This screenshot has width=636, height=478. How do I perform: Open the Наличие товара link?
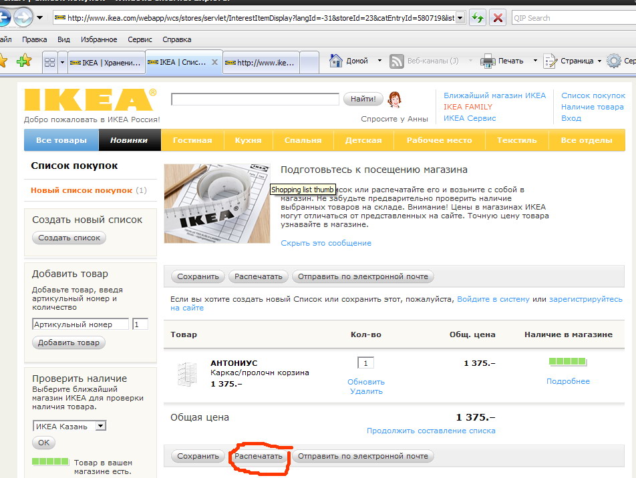click(x=592, y=107)
